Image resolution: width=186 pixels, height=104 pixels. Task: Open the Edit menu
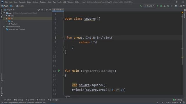tap(11, 2)
